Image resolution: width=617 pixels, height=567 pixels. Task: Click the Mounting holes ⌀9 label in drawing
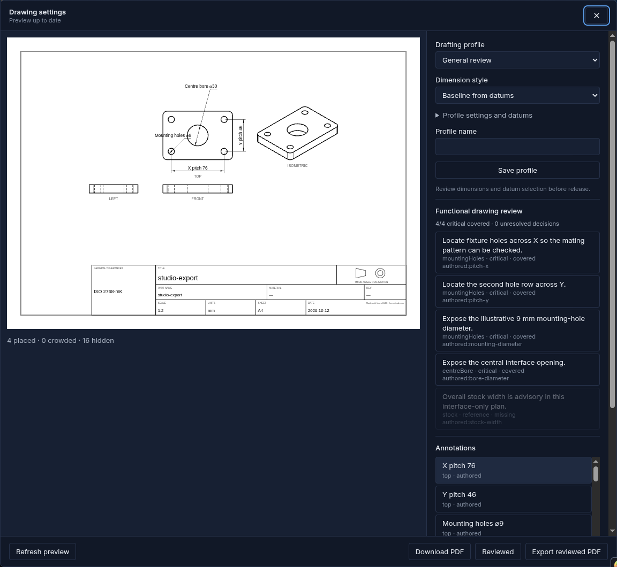tap(173, 135)
